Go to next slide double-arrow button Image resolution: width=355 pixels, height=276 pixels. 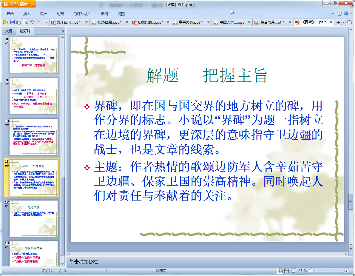click(351, 254)
